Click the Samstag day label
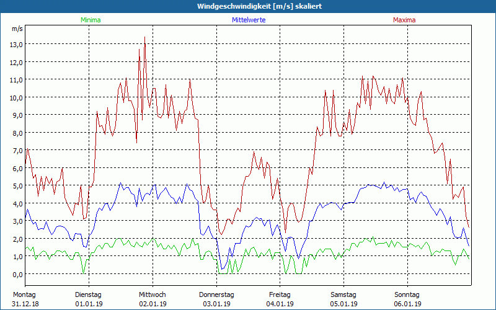496x310 pixels. [x=343, y=295]
